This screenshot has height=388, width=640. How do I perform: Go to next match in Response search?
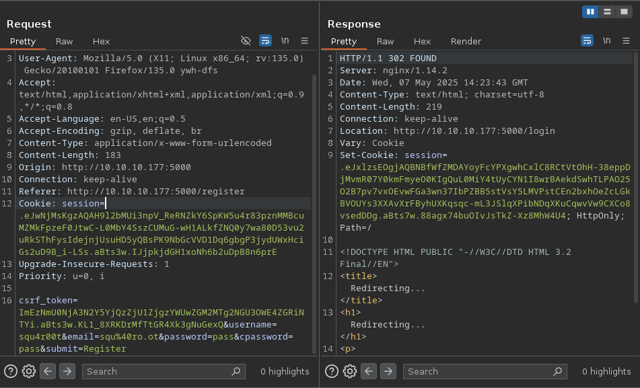pos(388,371)
